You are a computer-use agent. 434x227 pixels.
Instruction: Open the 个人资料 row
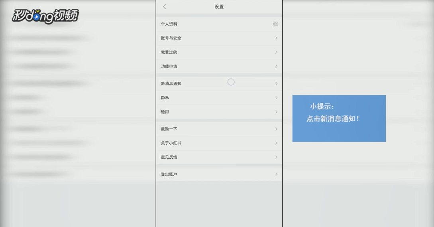tap(219, 24)
